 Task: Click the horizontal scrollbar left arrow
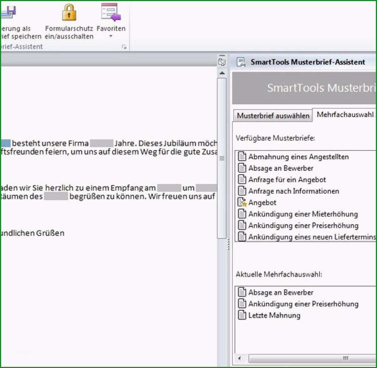[x=239, y=358]
